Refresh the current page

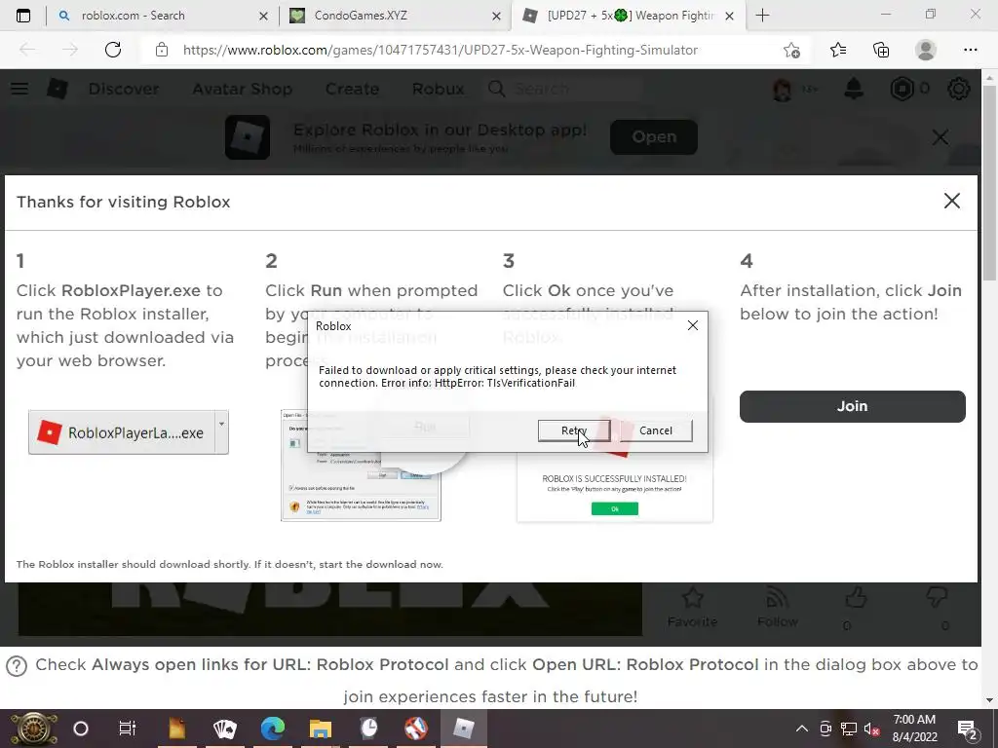113,50
